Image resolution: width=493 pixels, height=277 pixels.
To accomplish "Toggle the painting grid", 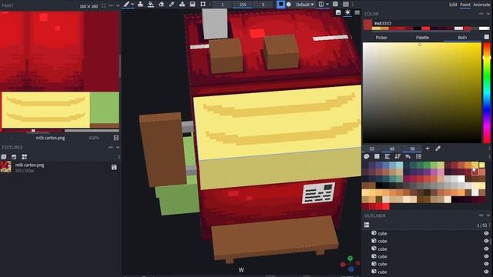I will pyautogui.click(x=346, y=4).
